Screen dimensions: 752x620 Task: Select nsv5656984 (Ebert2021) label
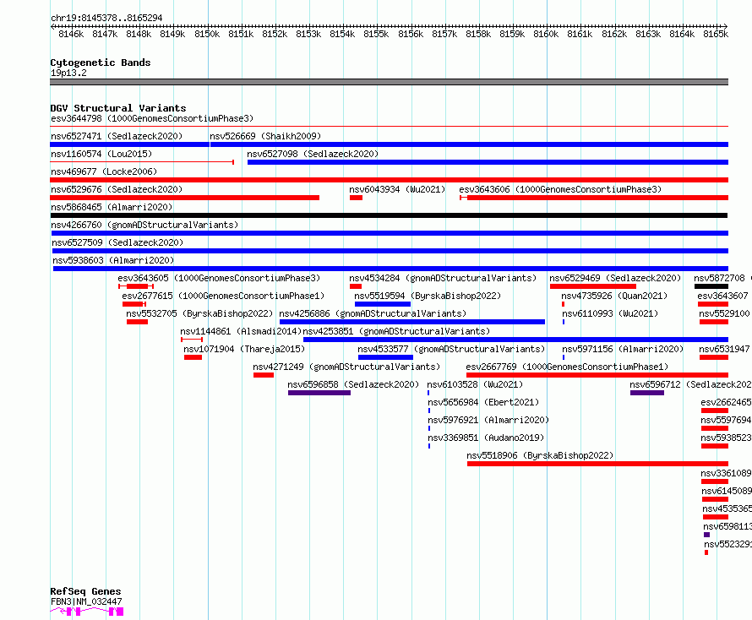[x=483, y=402]
